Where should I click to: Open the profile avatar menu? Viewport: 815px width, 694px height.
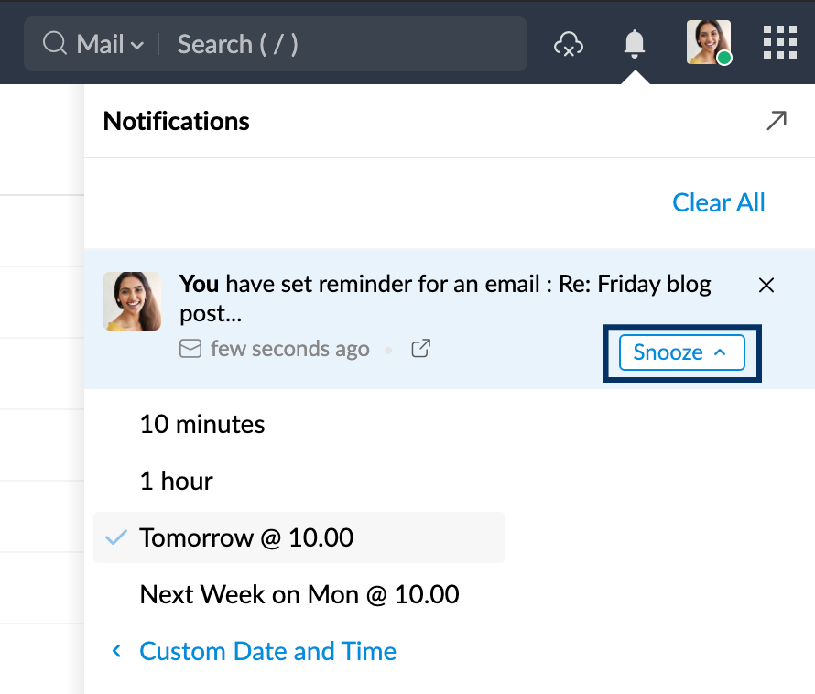click(x=709, y=42)
